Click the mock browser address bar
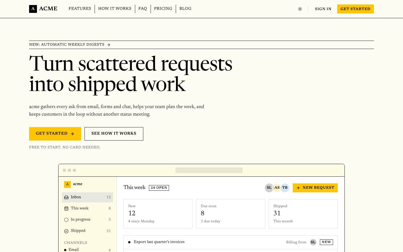Image resolution: width=403 pixels, height=252 pixels. pos(209,170)
